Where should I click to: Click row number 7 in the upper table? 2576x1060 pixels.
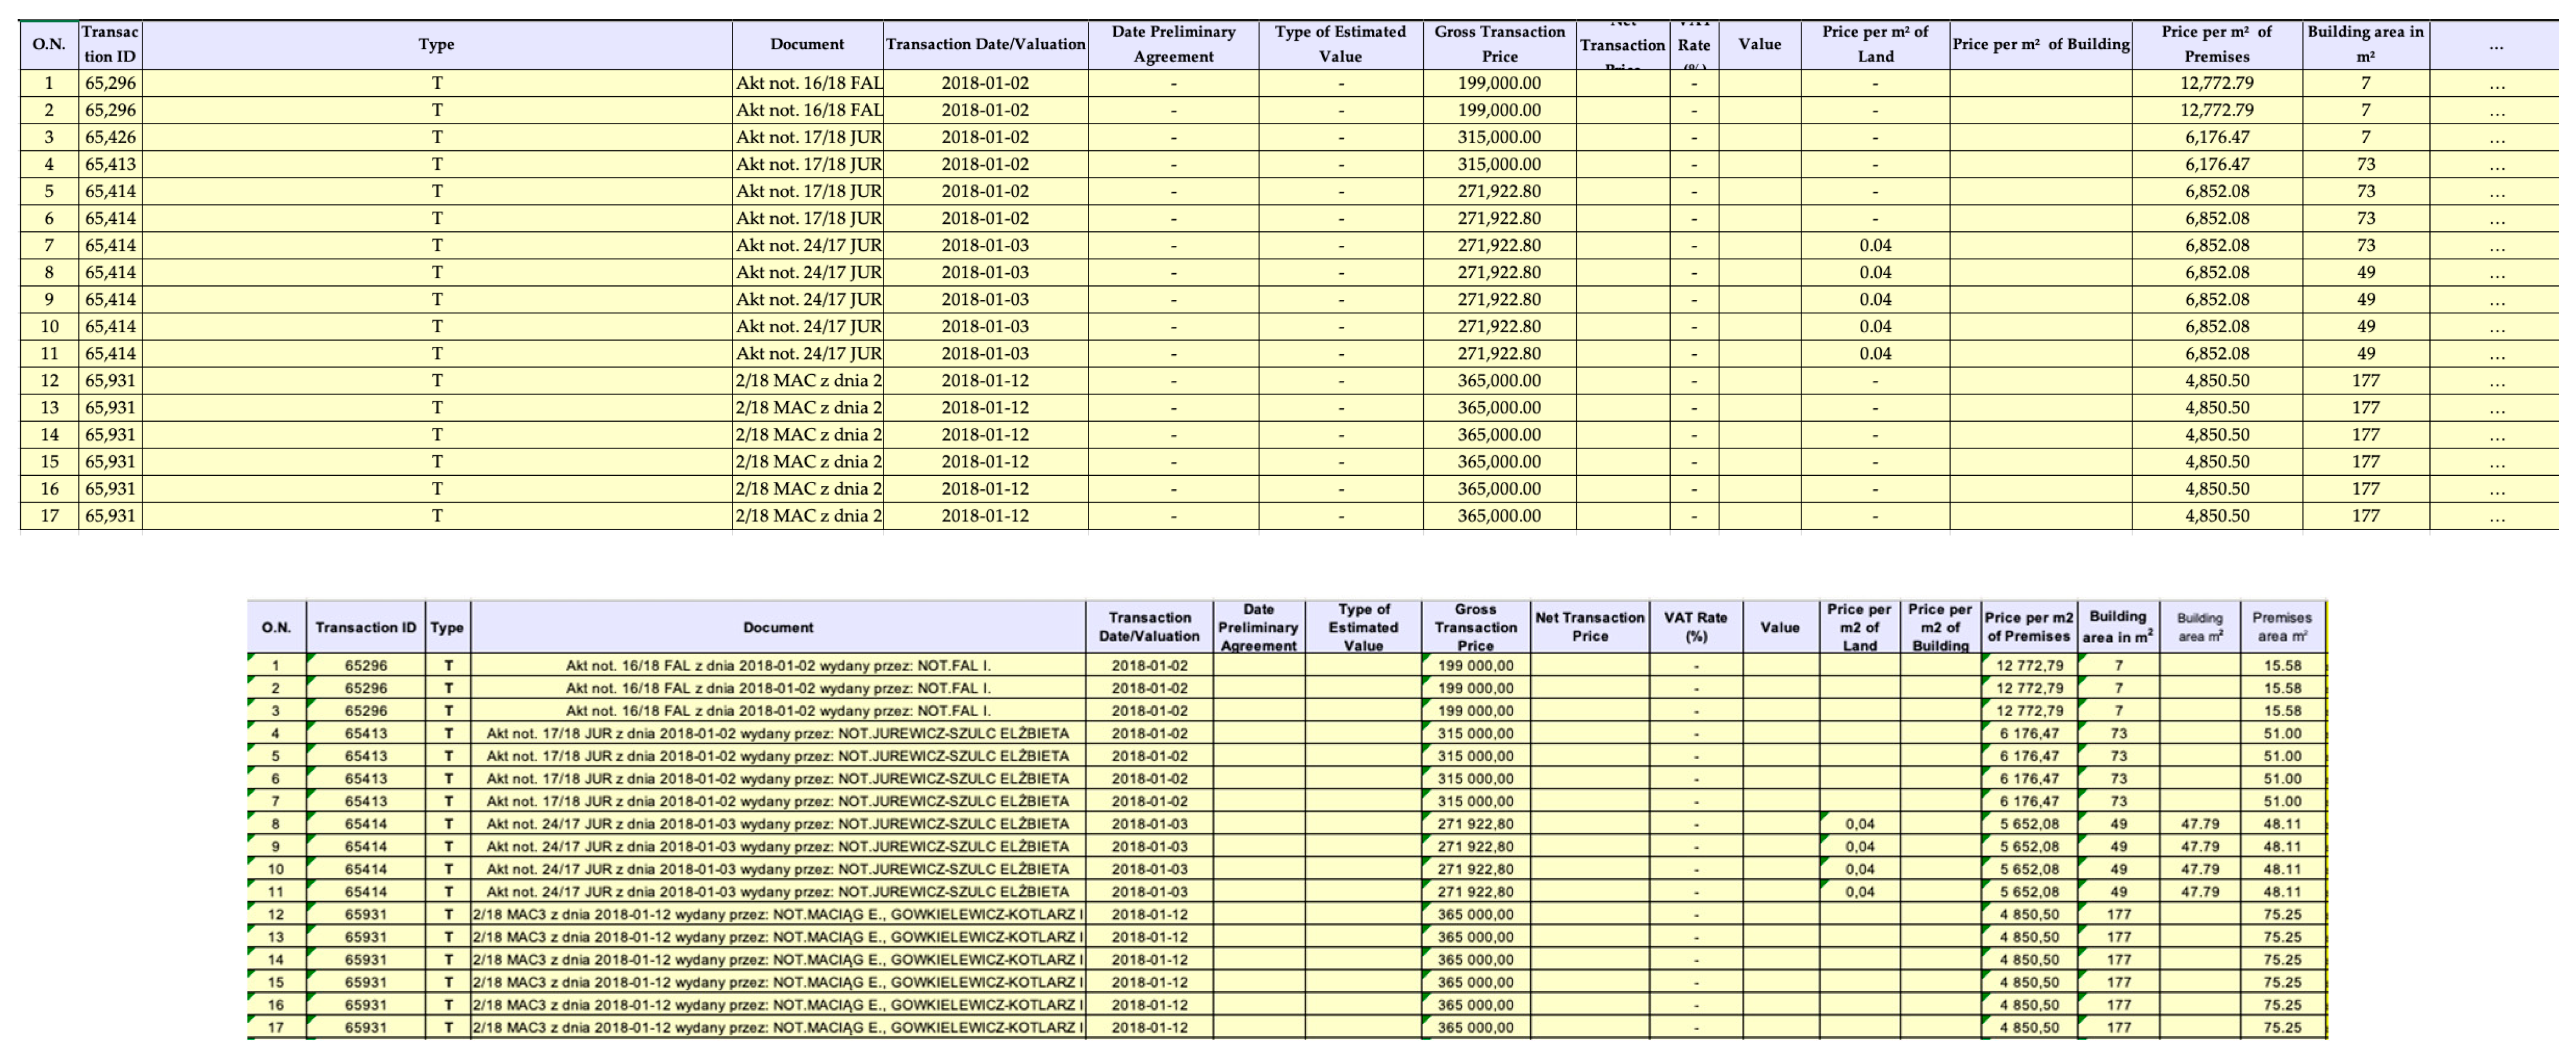click(x=49, y=245)
